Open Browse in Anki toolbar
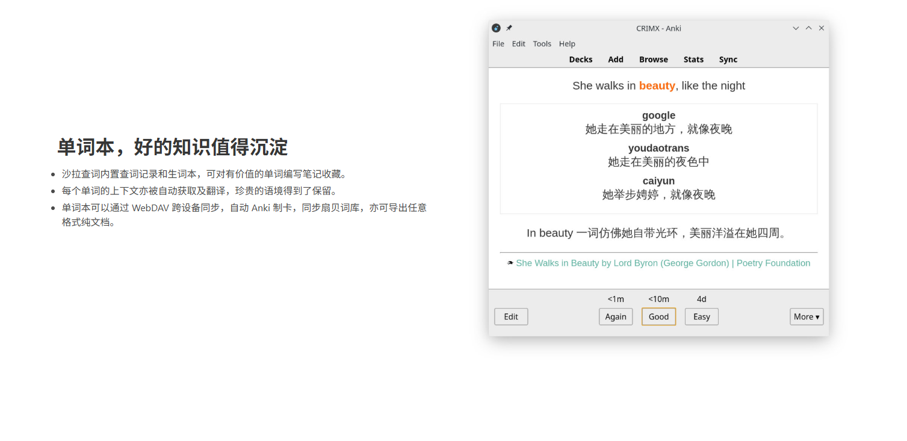The width and height of the screenshot is (907, 441). click(x=654, y=60)
